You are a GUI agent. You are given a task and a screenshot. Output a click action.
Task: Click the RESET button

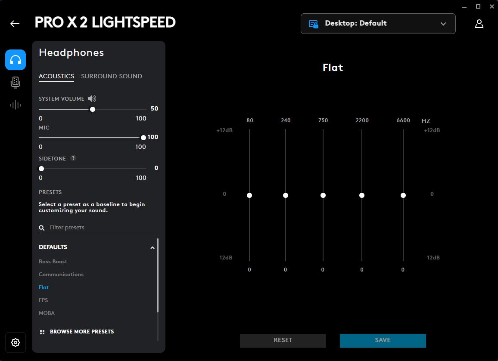pyautogui.click(x=283, y=340)
